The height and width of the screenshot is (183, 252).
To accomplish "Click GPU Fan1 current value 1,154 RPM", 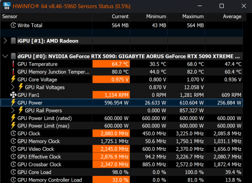I will click(116, 95).
